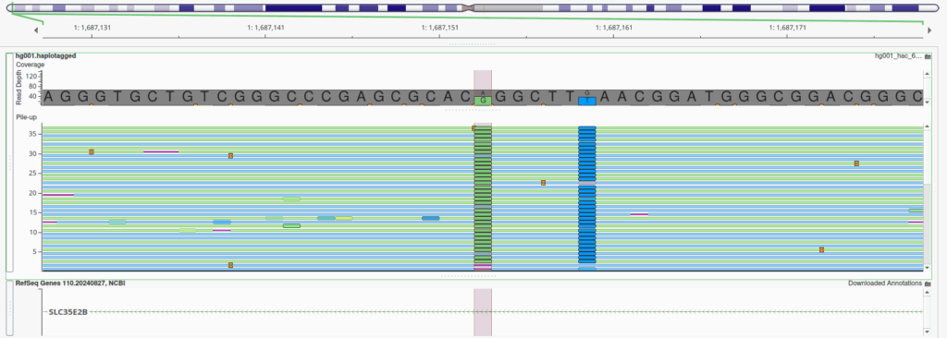Select the blue T variant coverage bar
947x338 pixels.
pos(587,101)
